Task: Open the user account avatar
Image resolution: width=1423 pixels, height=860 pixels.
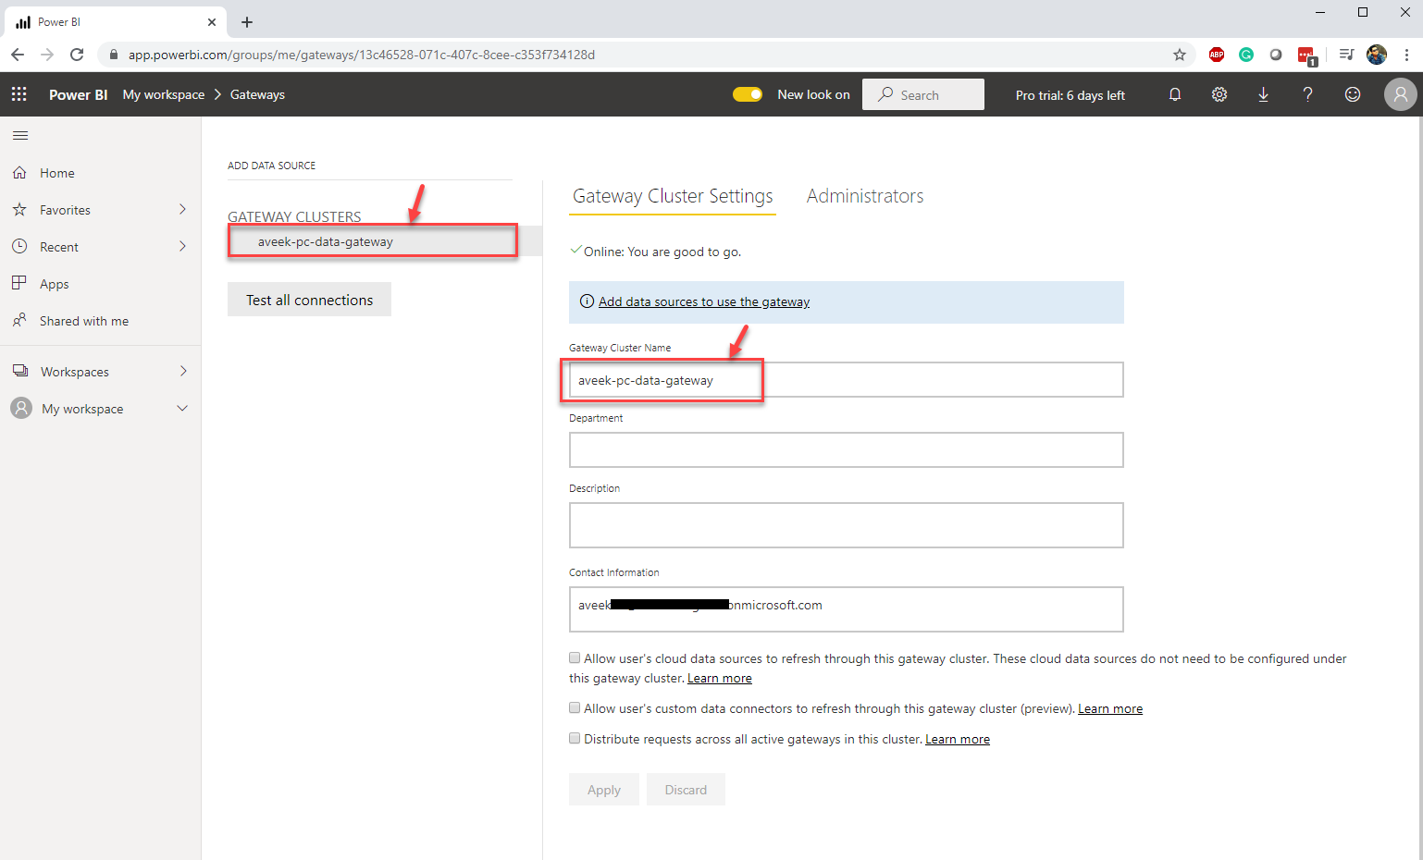Action: pos(1400,94)
